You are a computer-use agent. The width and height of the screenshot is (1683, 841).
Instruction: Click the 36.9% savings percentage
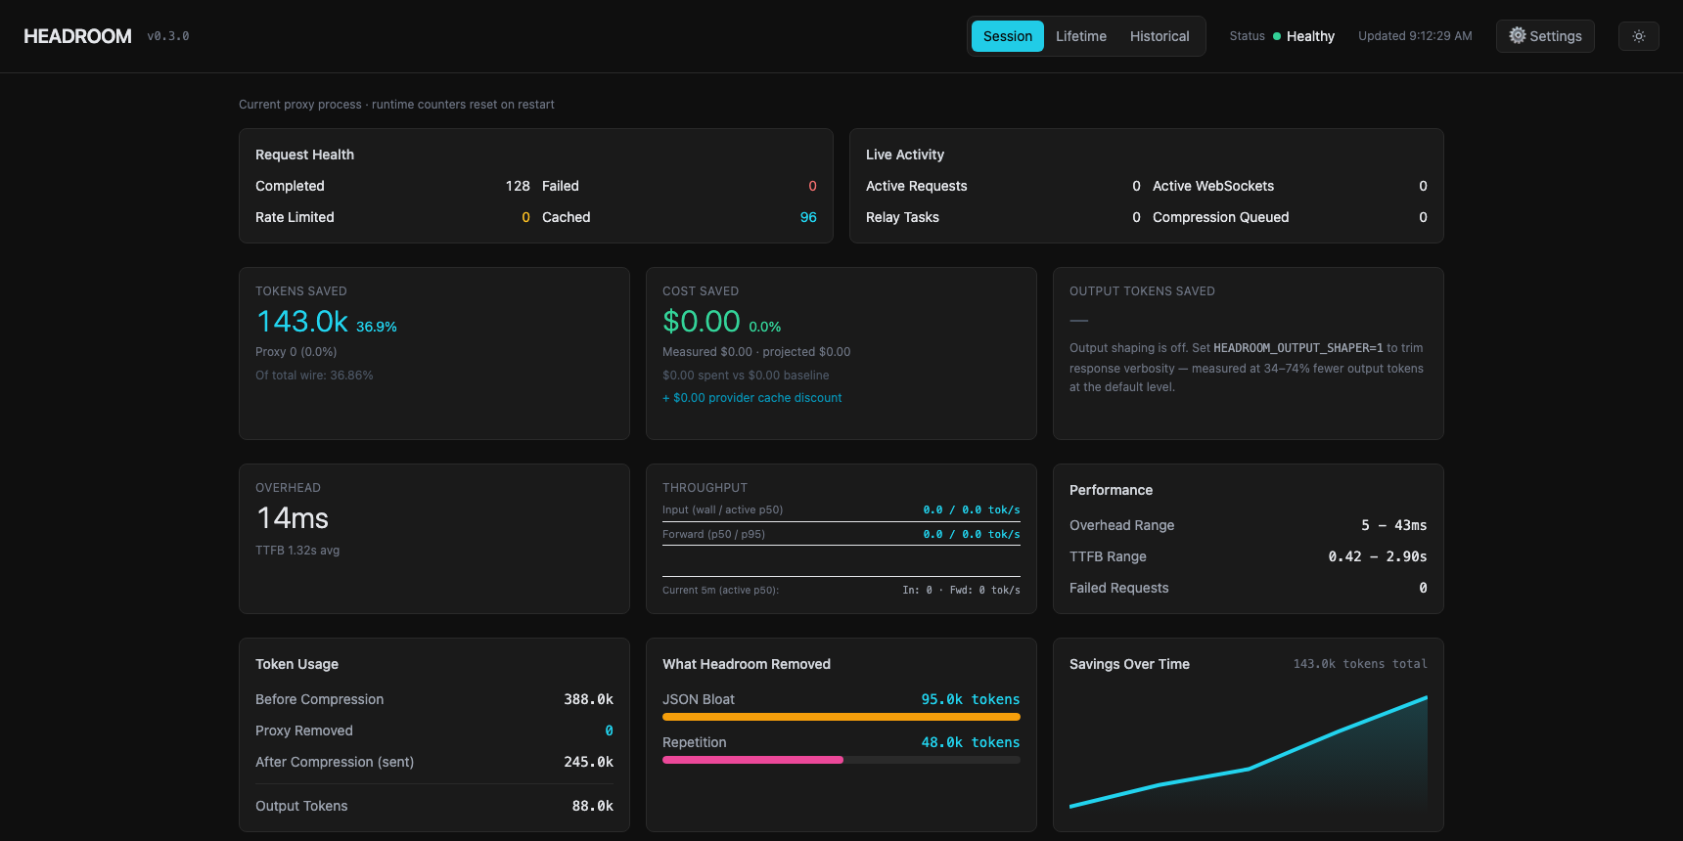377,327
